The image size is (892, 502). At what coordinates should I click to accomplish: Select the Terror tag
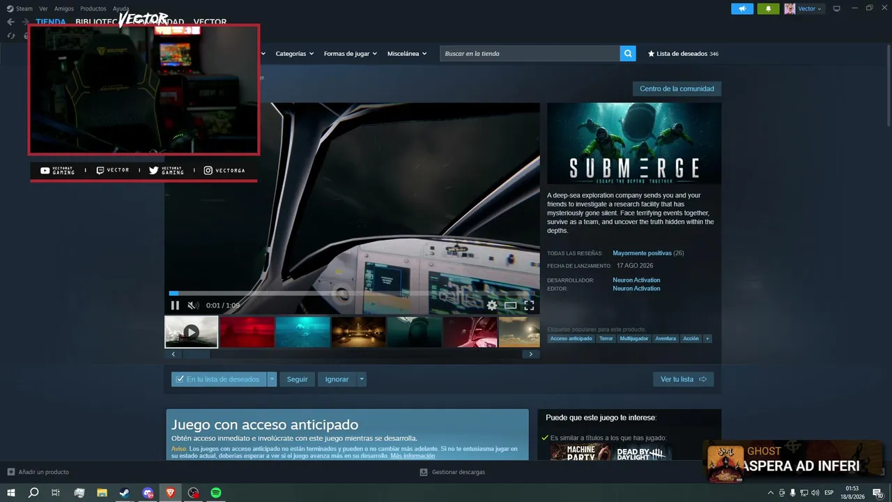(x=606, y=339)
